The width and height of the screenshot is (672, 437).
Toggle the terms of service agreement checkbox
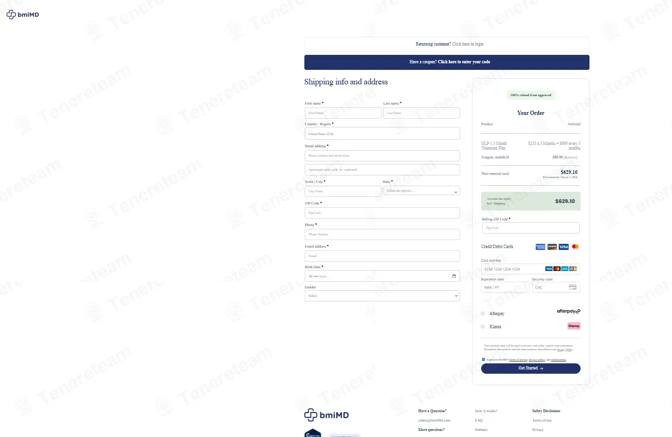pyautogui.click(x=483, y=360)
